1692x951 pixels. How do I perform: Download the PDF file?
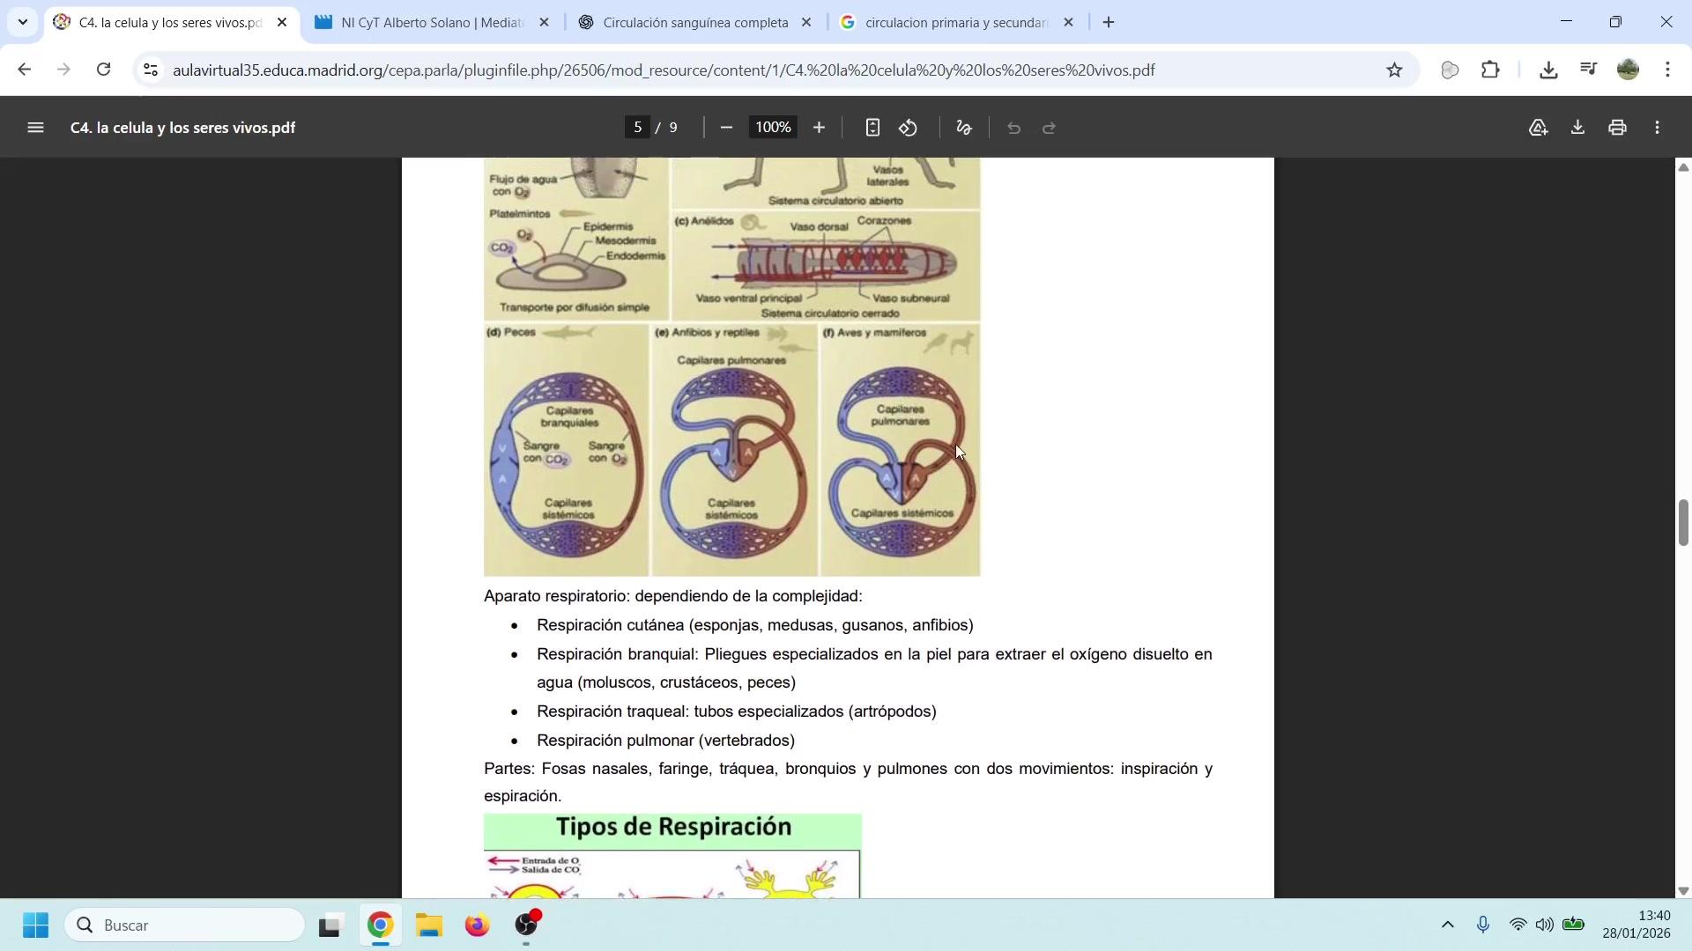point(1577,128)
